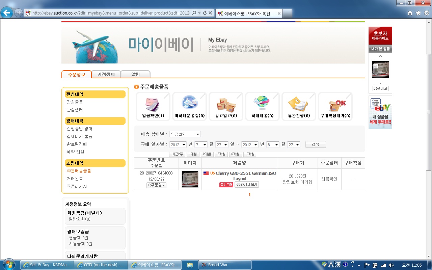Click the page vertical scrollbar thumb

pos(429,112)
